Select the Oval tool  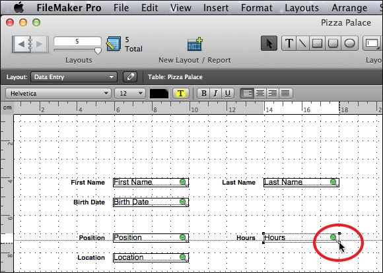point(349,44)
